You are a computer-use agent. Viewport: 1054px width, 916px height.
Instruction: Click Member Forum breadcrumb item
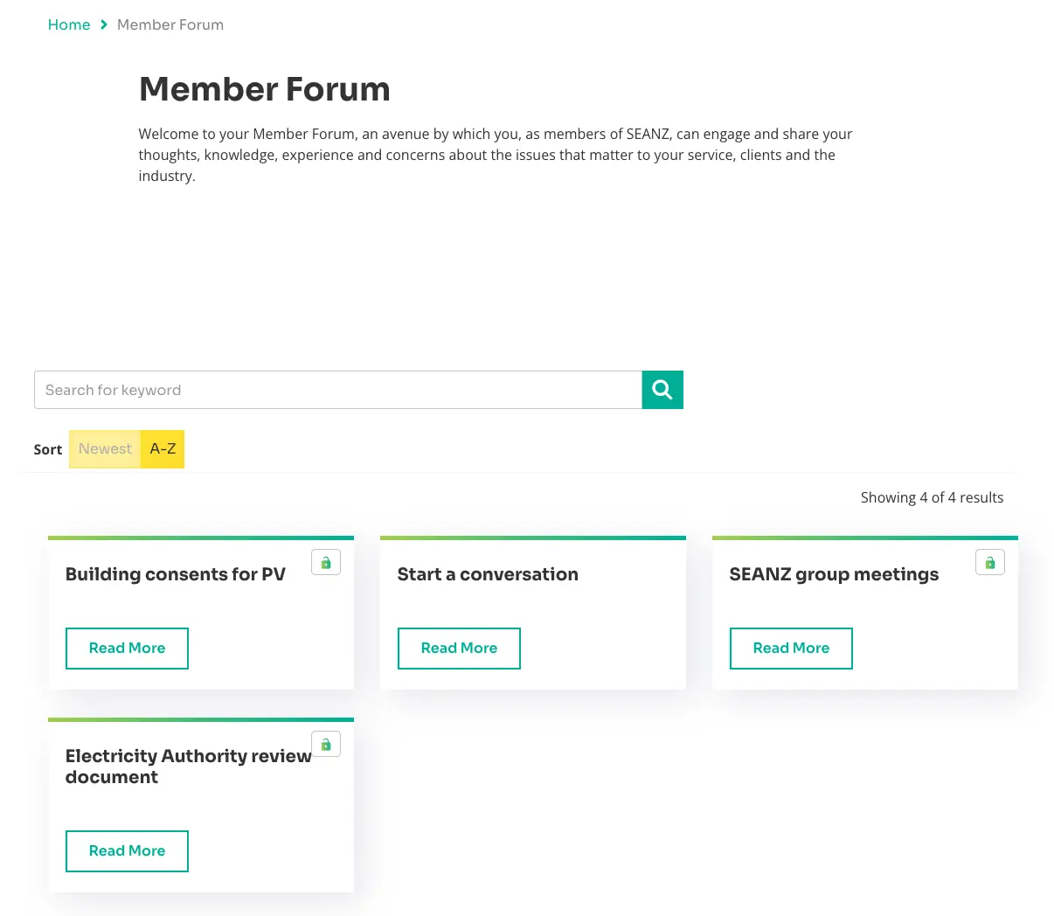click(170, 24)
